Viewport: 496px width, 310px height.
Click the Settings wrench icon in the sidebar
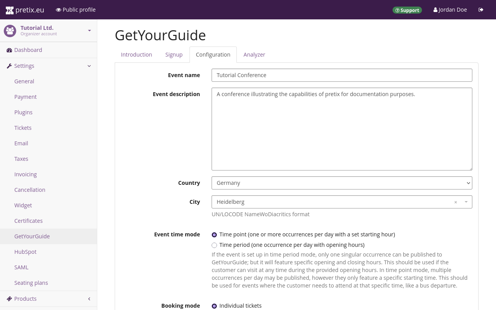(x=9, y=65)
